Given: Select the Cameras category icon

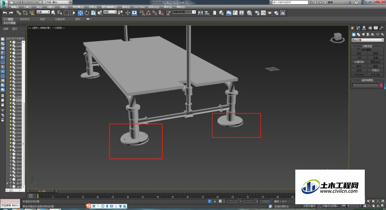Looking at the screenshot, I should point(368,35).
